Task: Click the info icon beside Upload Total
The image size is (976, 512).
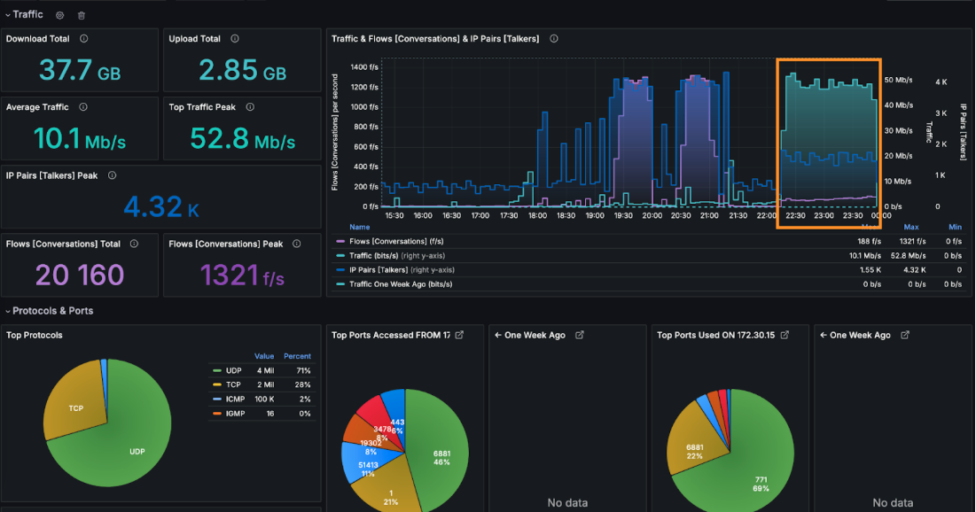Action: click(236, 39)
